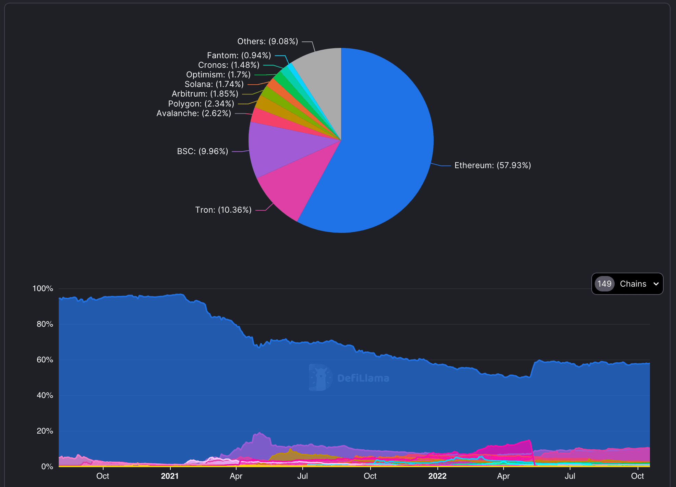Click the 'Fantom: (0.94%)' label

coord(239,55)
